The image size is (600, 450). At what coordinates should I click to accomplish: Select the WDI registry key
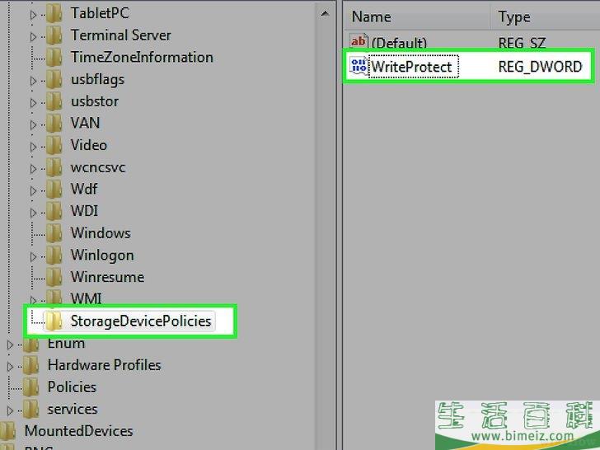[x=84, y=211]
